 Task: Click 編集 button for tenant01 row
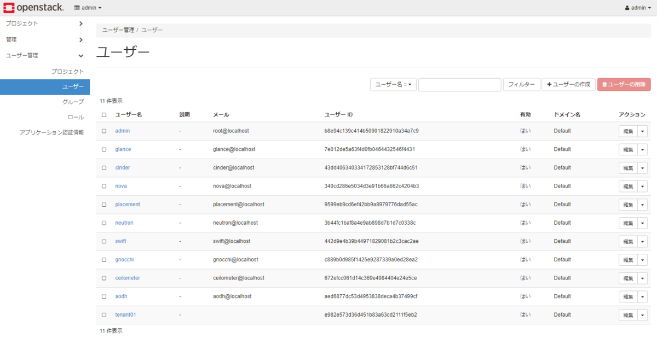point(627,315)
